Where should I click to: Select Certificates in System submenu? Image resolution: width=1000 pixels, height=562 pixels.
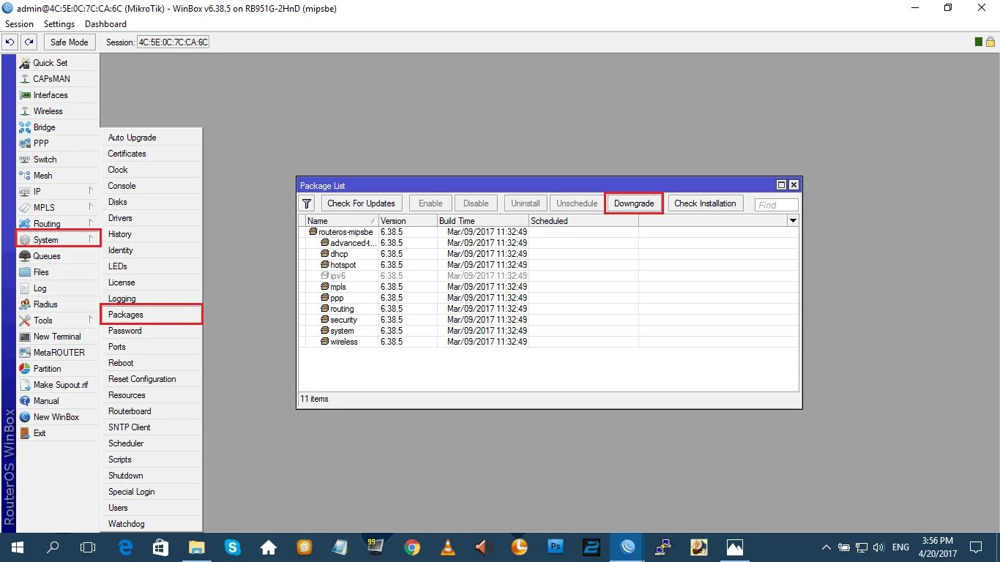pos(152,154)
